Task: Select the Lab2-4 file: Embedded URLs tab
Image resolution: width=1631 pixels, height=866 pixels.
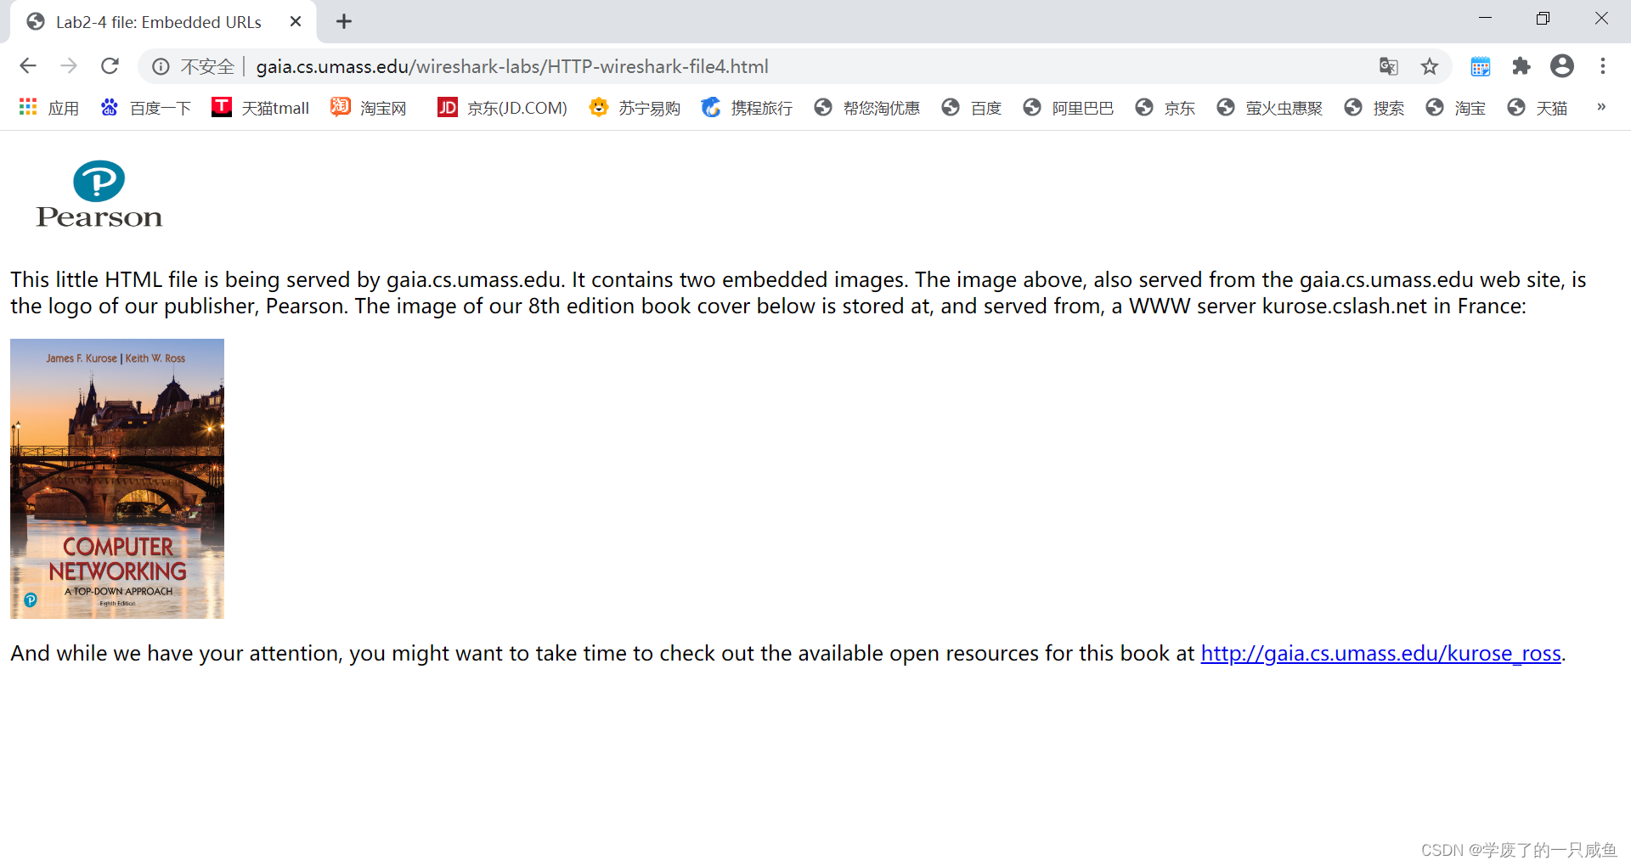Action: [163, 22]
